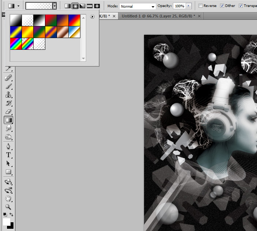The width and height of the screenshot is (257, 231).
Task: Switch to the Untitled-1 document tab
Action: click(158, 16)
